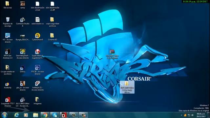The image size is (210, 118).
Task: Launch gta_sa Acceso directo shortcut
Action: click(x=23, y=86)
